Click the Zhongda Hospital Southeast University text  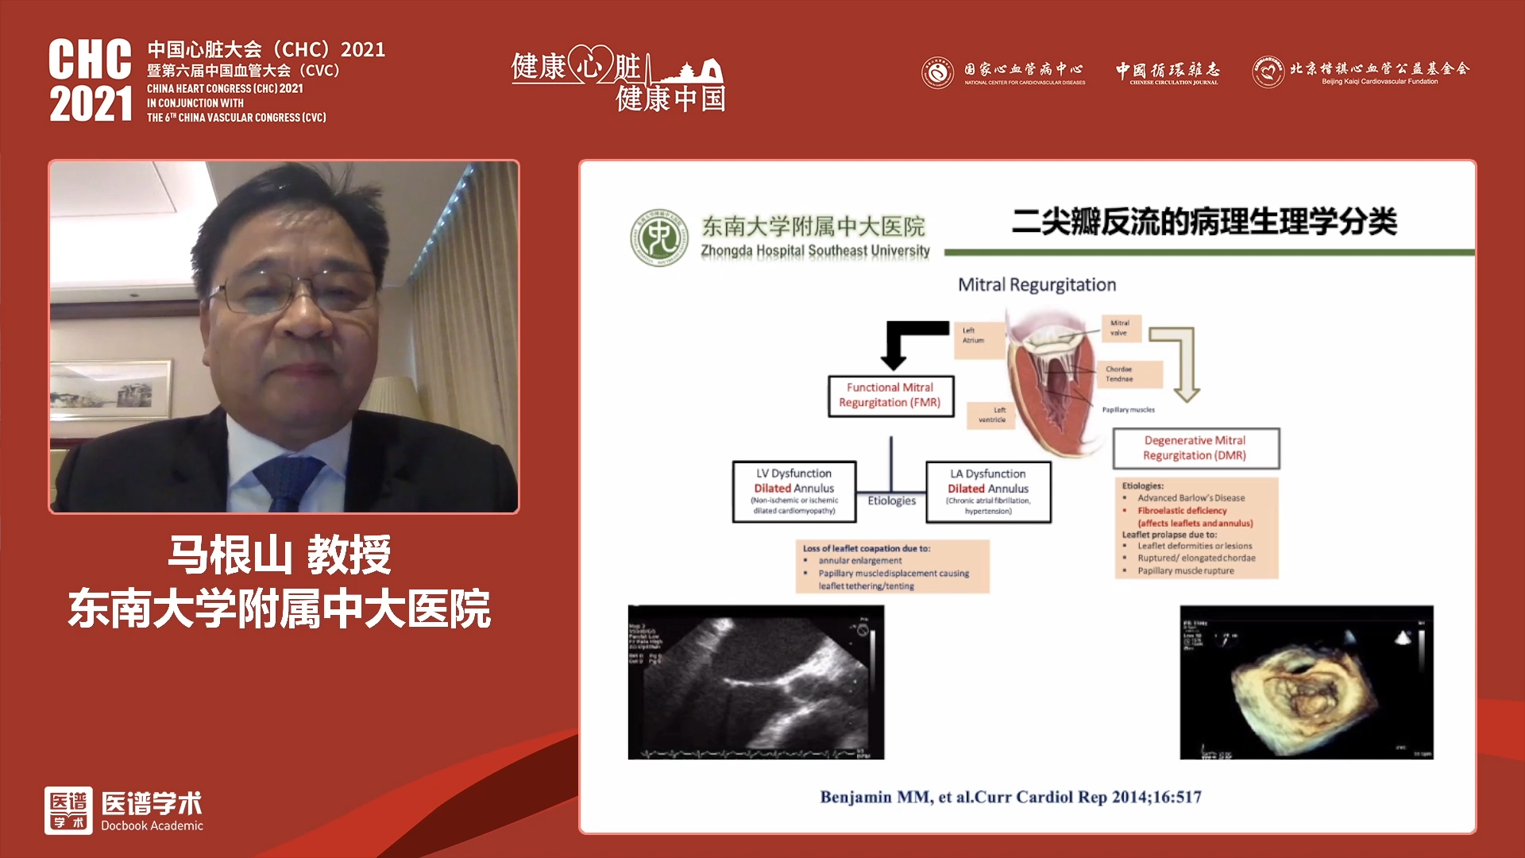pyautogui.click(x=815, y=250)
